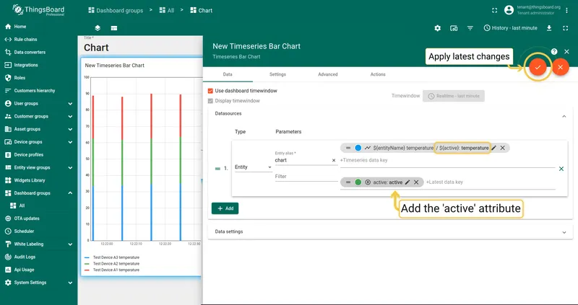Click the Timeseries data key input
Screen dimensions: 578x305
(447, 160)
